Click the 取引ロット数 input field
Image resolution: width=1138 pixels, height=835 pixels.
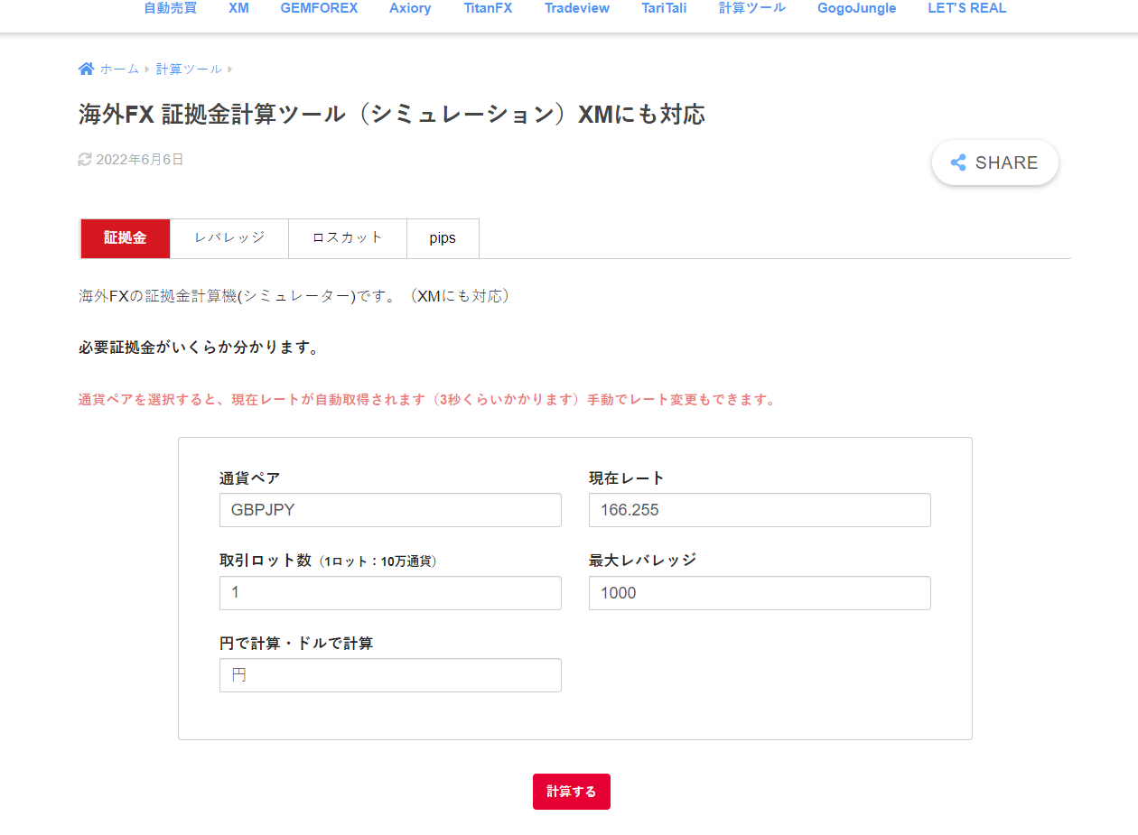point(390,593)
